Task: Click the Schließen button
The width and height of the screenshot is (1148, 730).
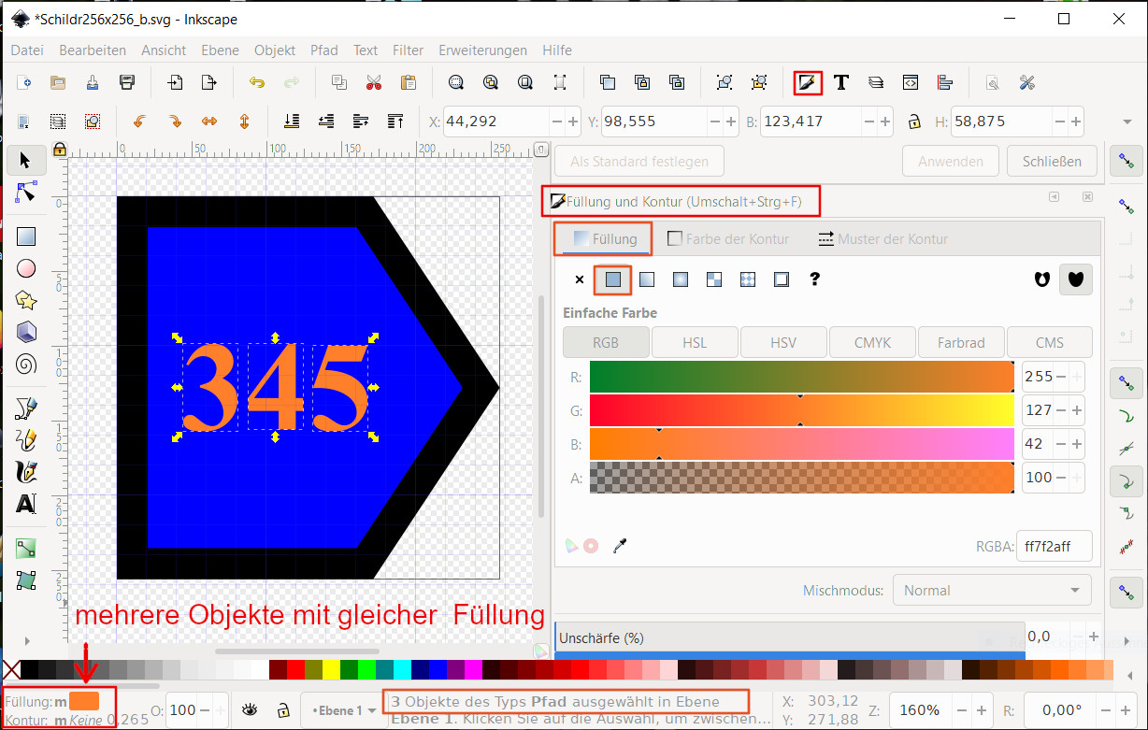Action: tap(1051, 161)
